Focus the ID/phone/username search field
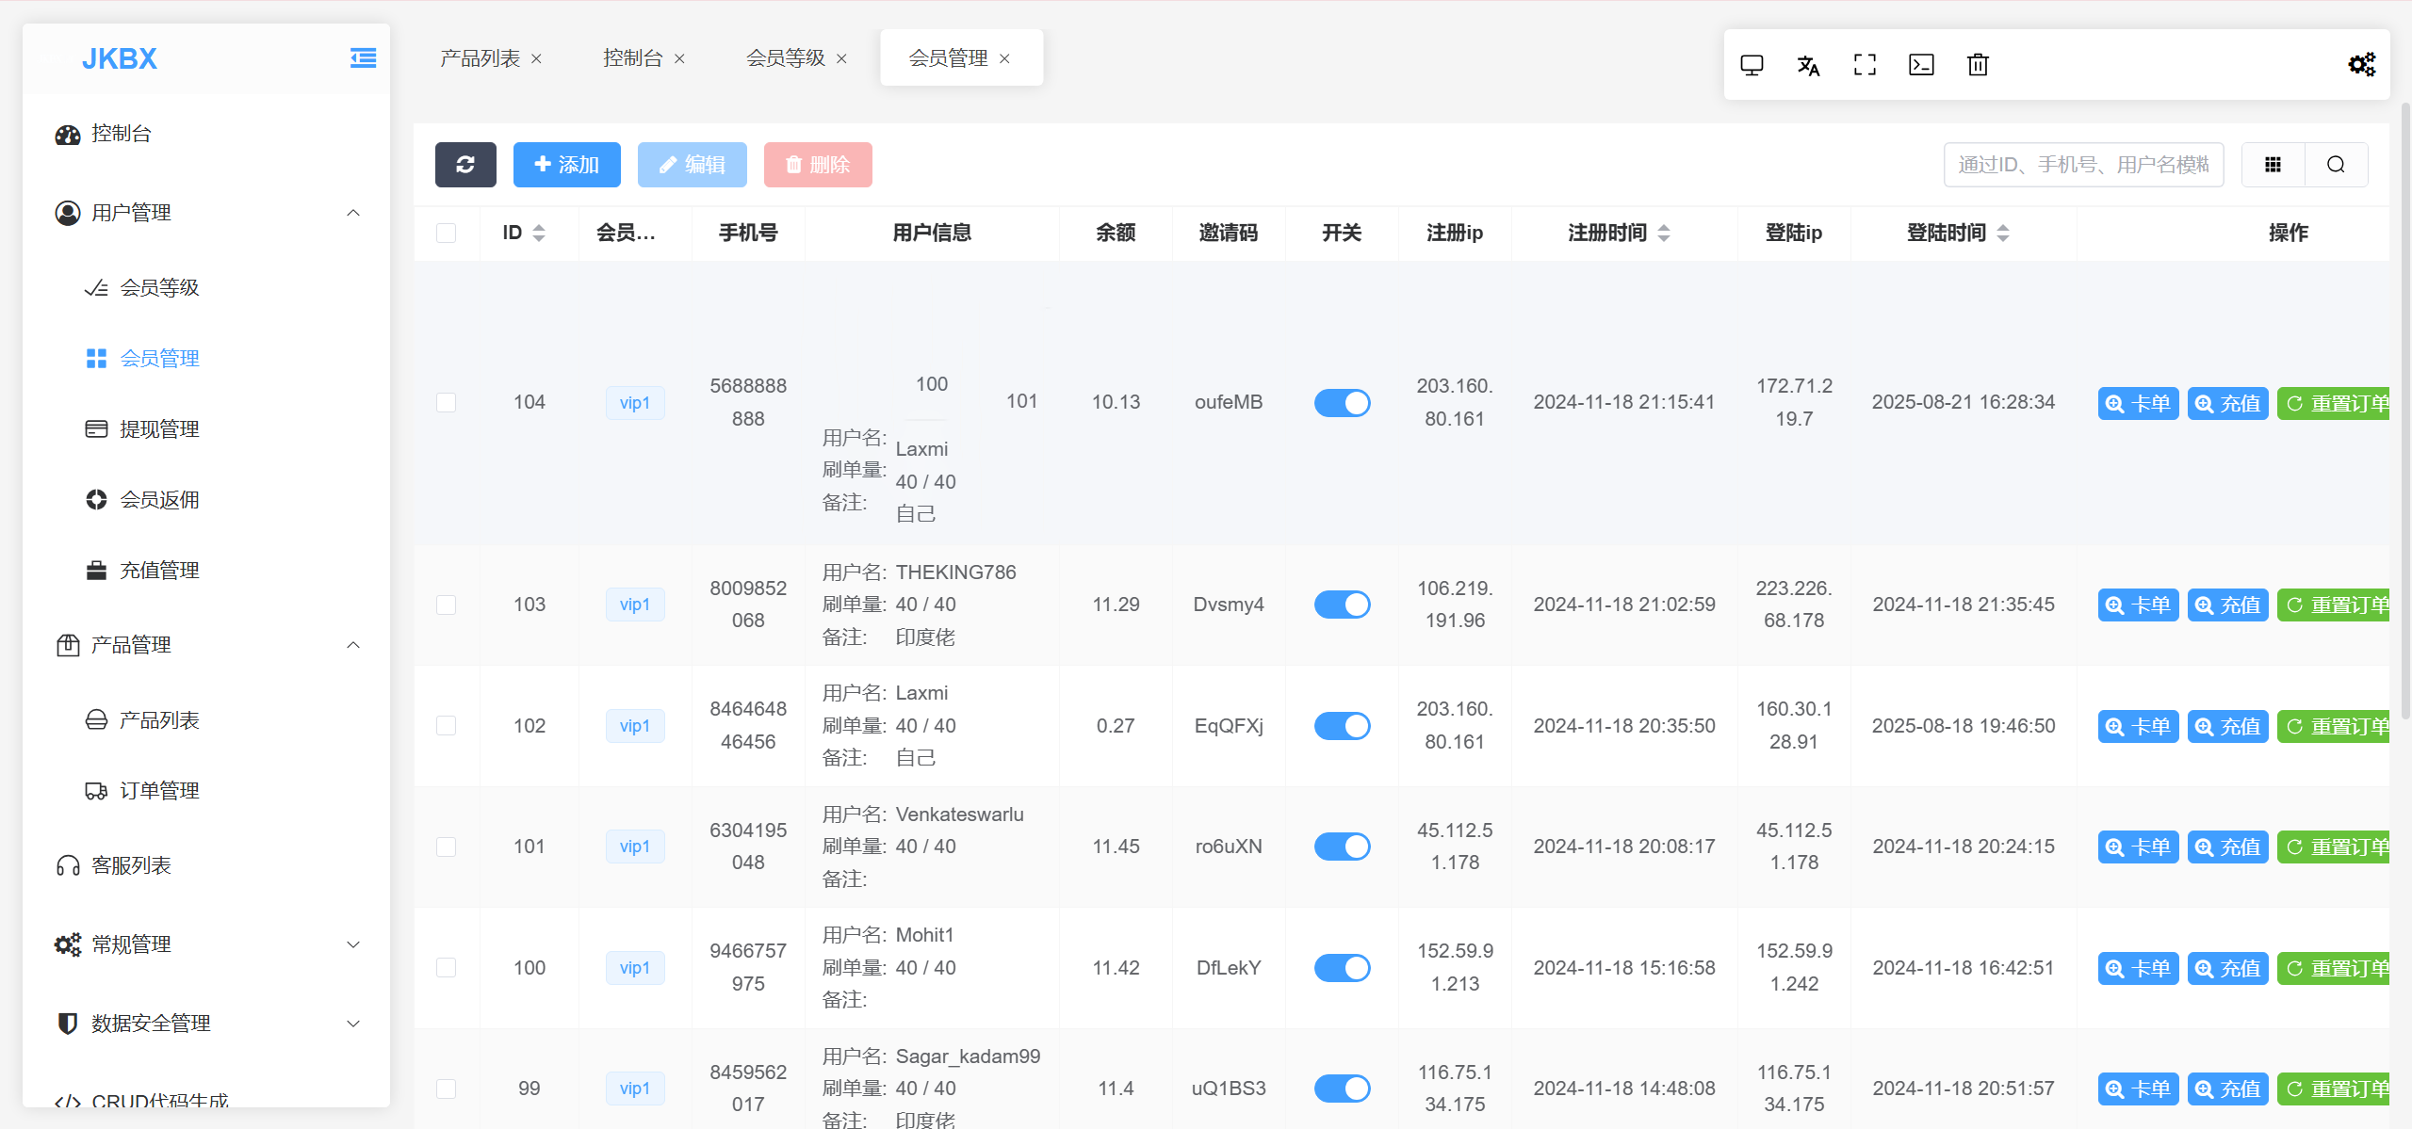2412x1129 pixels. [x=2083, y=165]
